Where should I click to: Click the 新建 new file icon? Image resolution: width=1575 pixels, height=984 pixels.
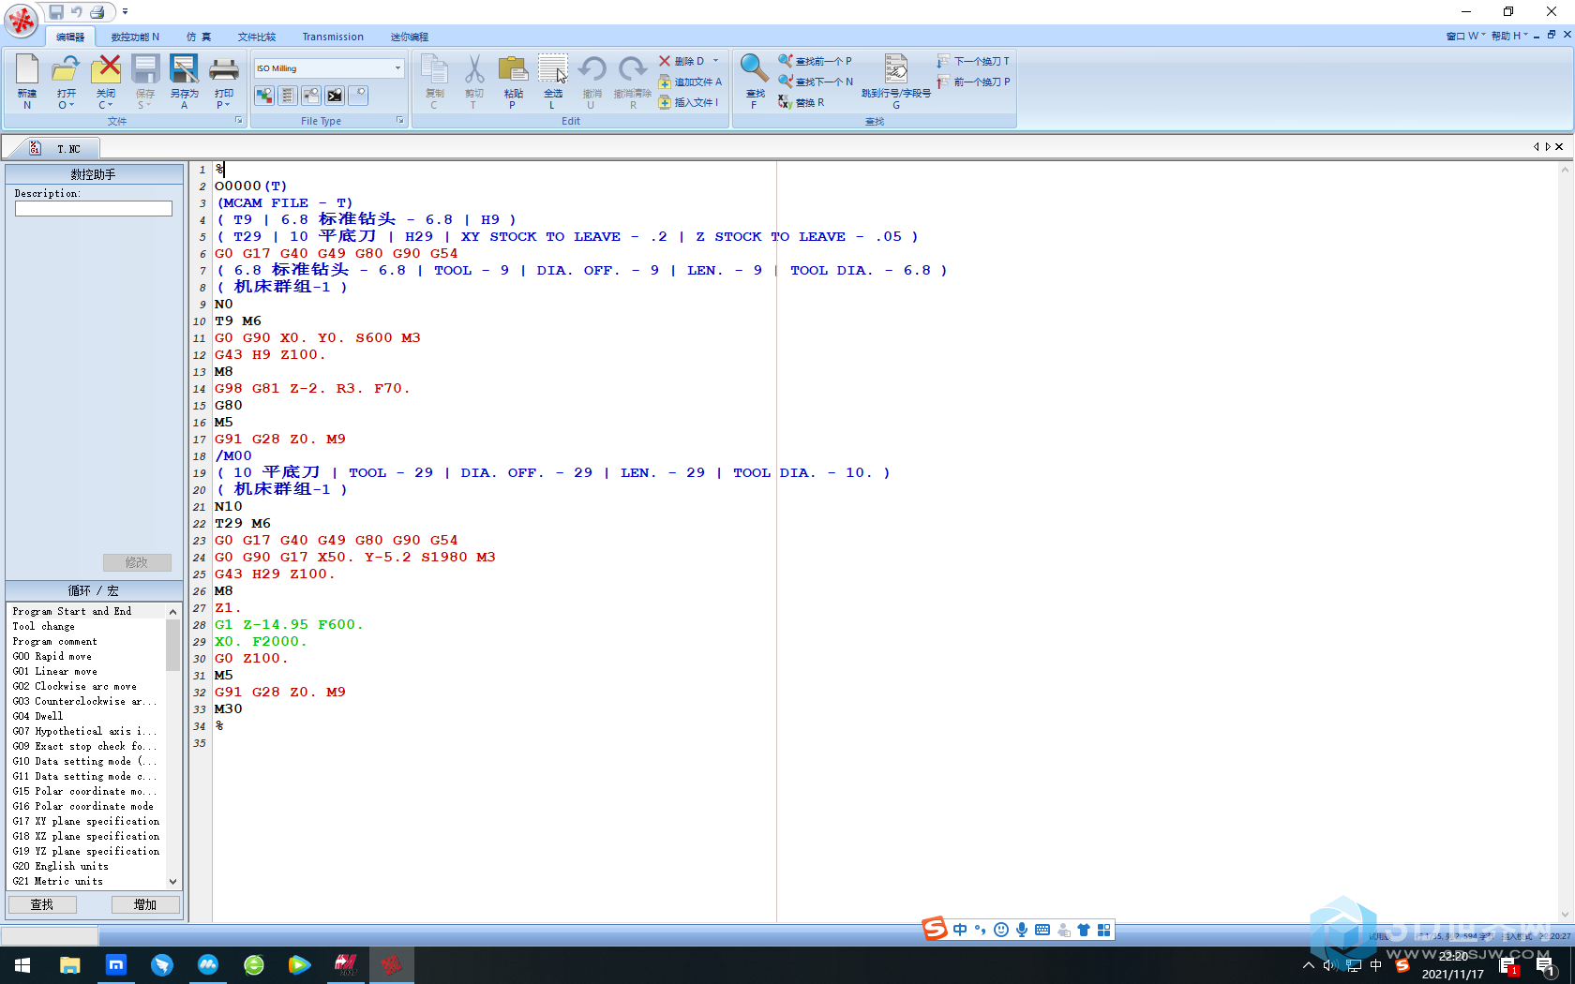point(27,69)
